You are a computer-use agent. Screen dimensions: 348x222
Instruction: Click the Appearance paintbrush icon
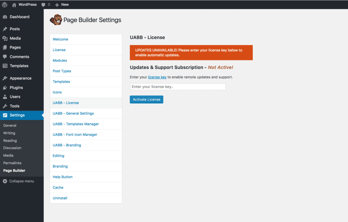[x=5, y=78]
